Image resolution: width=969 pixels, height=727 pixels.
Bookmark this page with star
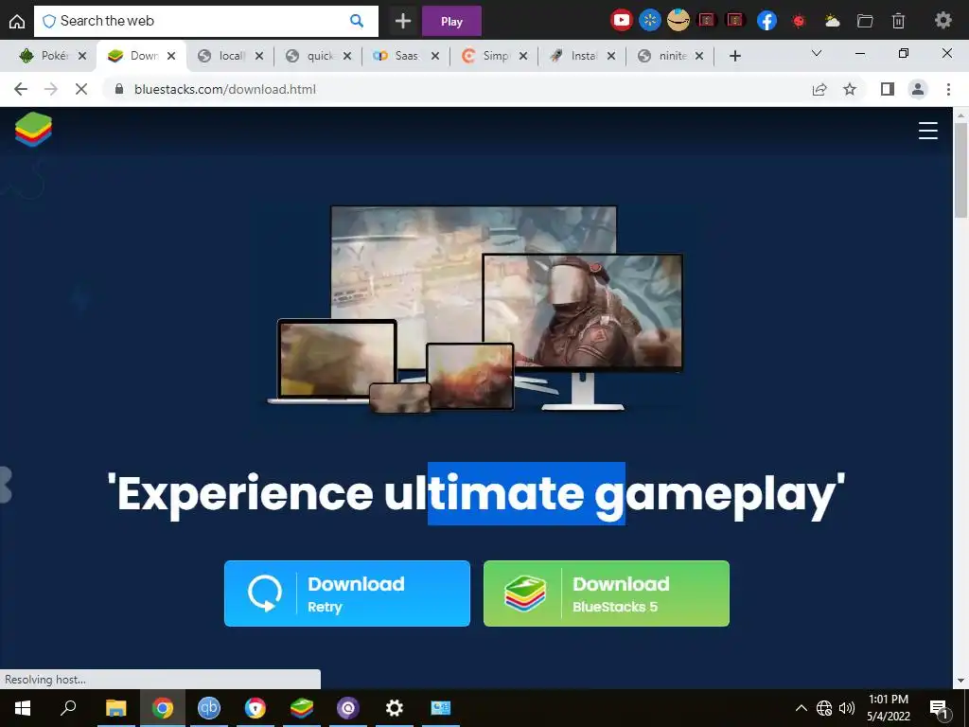(x=850, y=89)
